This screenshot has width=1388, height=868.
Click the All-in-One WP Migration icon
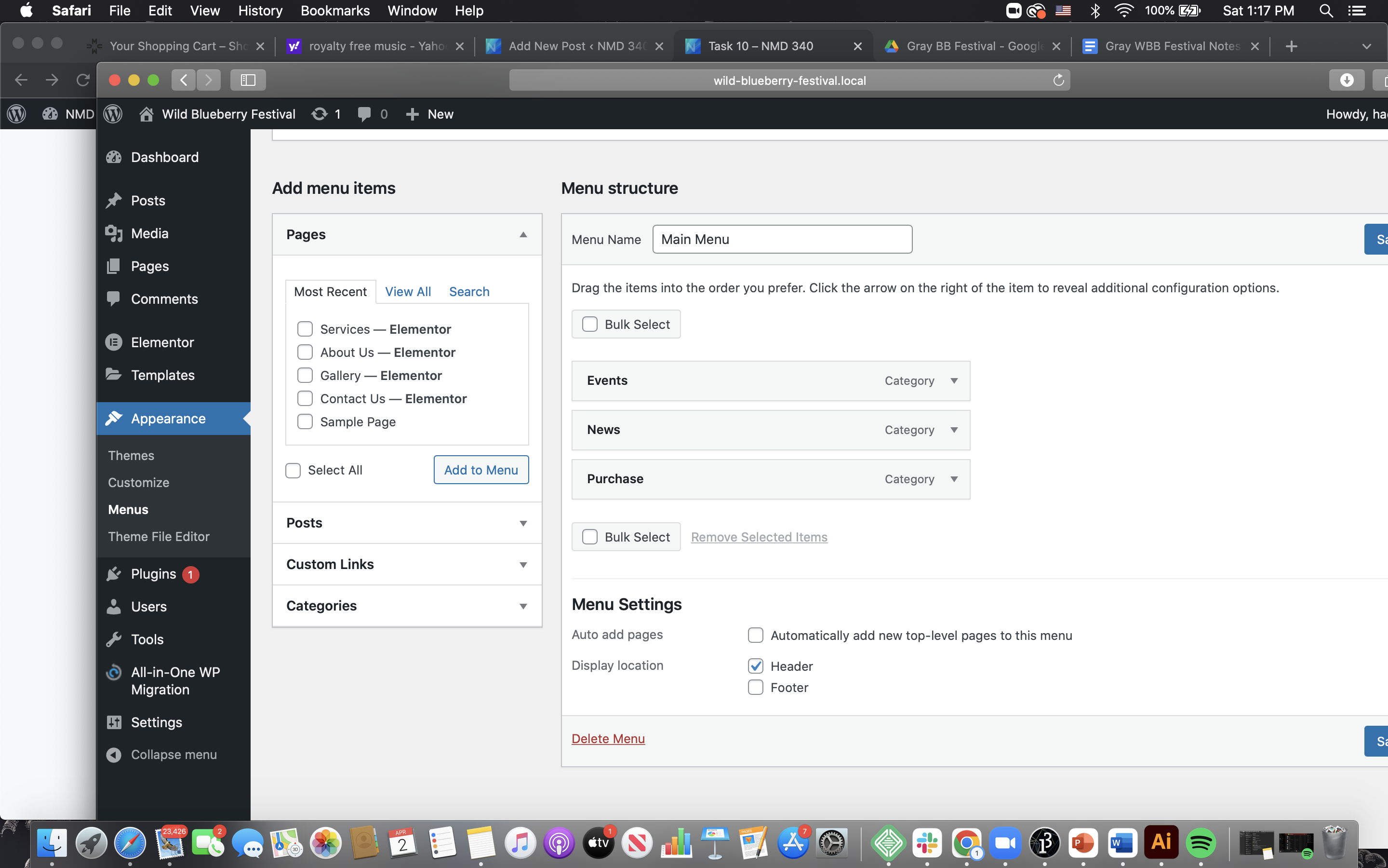[x=114, y=672]
